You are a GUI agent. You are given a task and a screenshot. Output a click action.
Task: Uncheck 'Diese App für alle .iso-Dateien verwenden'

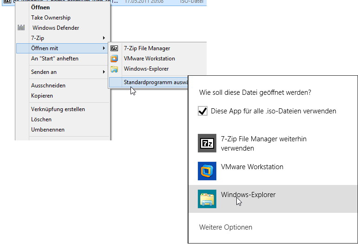203,111
